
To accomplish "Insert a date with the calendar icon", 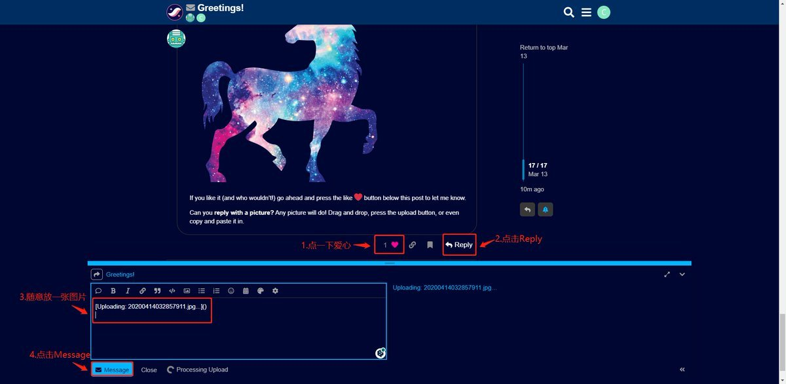I will pyautogui.click(x=246, y=291).
